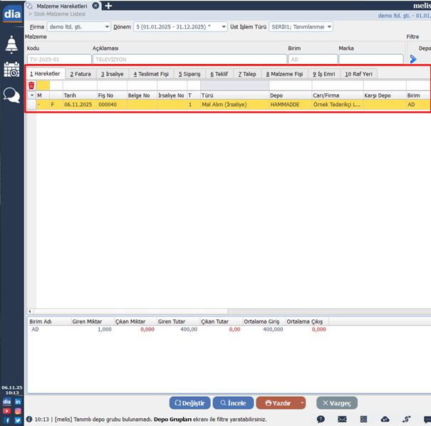Click the currency dollar icon in status bar

point(406,420)
